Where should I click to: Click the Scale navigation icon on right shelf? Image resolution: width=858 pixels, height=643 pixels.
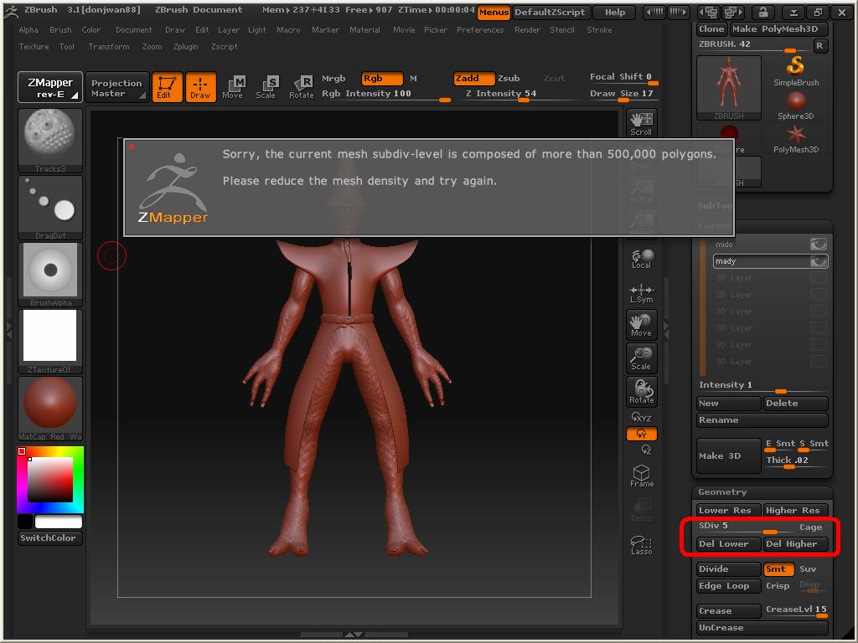[641, 358]
